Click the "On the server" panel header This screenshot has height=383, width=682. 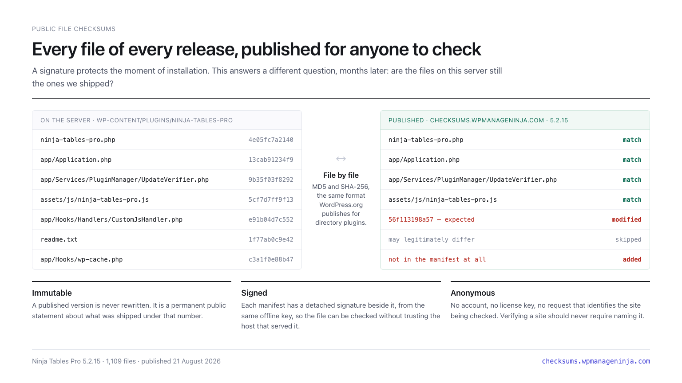[x=167, y=120]
